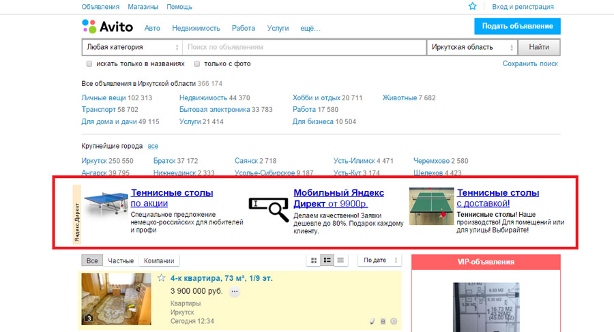614x332 pixels.
Task: Open 'Работа' in main navigation
Action: pyautogui.click(x=243, y=28)
